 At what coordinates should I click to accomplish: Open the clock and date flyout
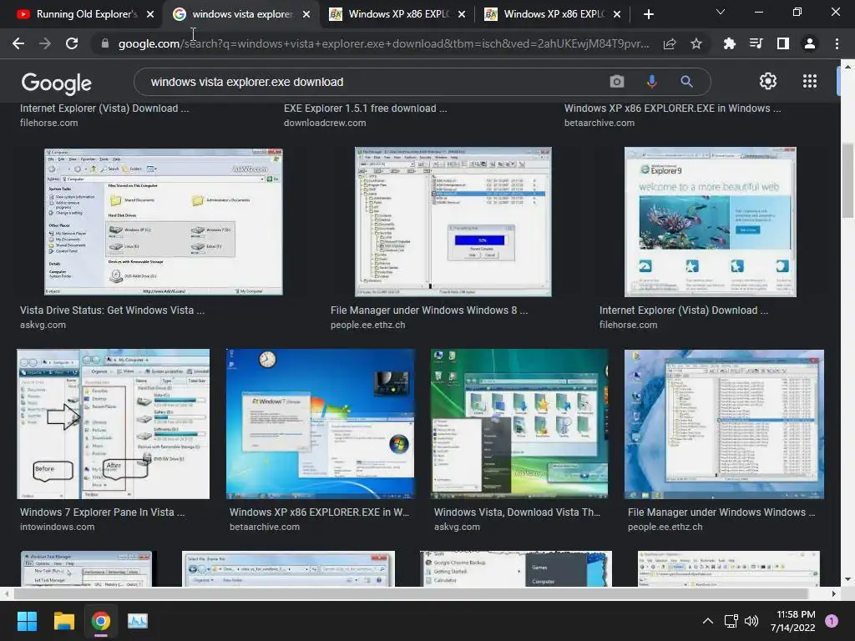coord(792,621)
